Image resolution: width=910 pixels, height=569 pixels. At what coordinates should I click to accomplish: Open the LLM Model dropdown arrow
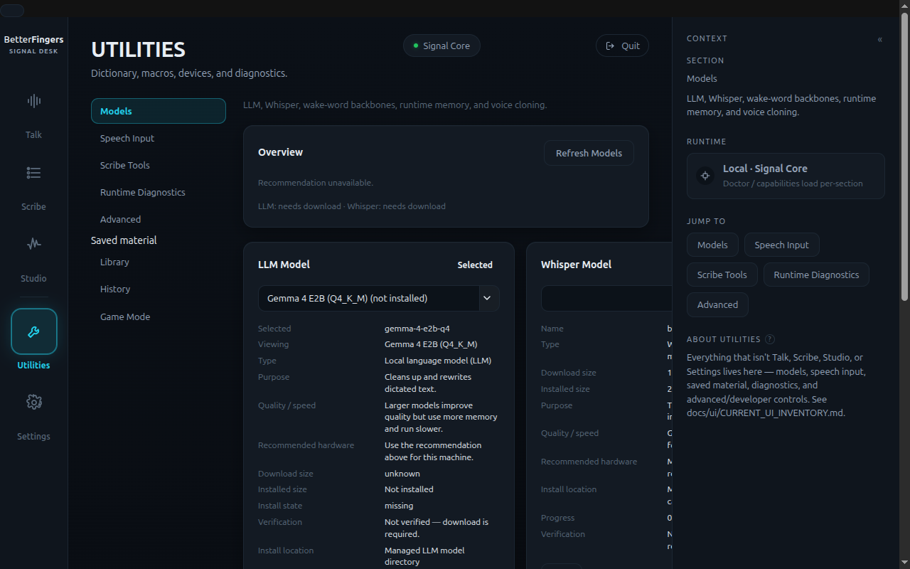(487, 298)
